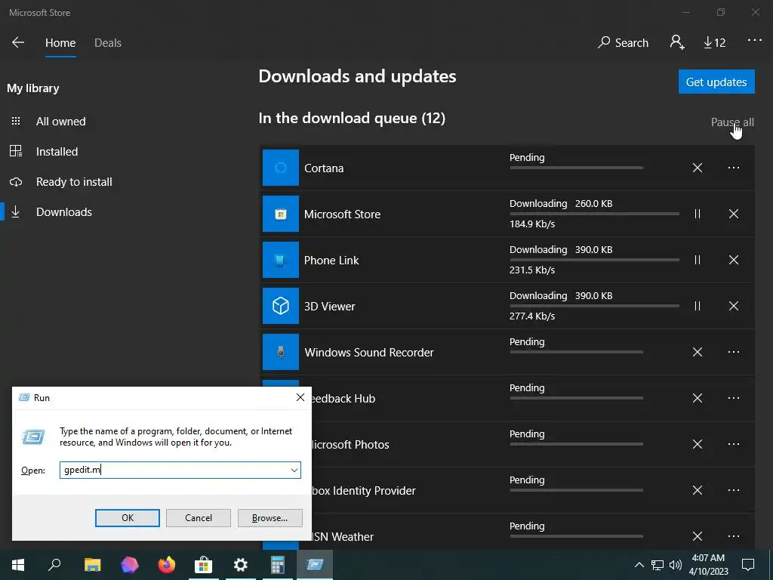Screen dimensions: 773x580
Task: Pause the 3D Viewer download
Action: [x=697, y=306]
